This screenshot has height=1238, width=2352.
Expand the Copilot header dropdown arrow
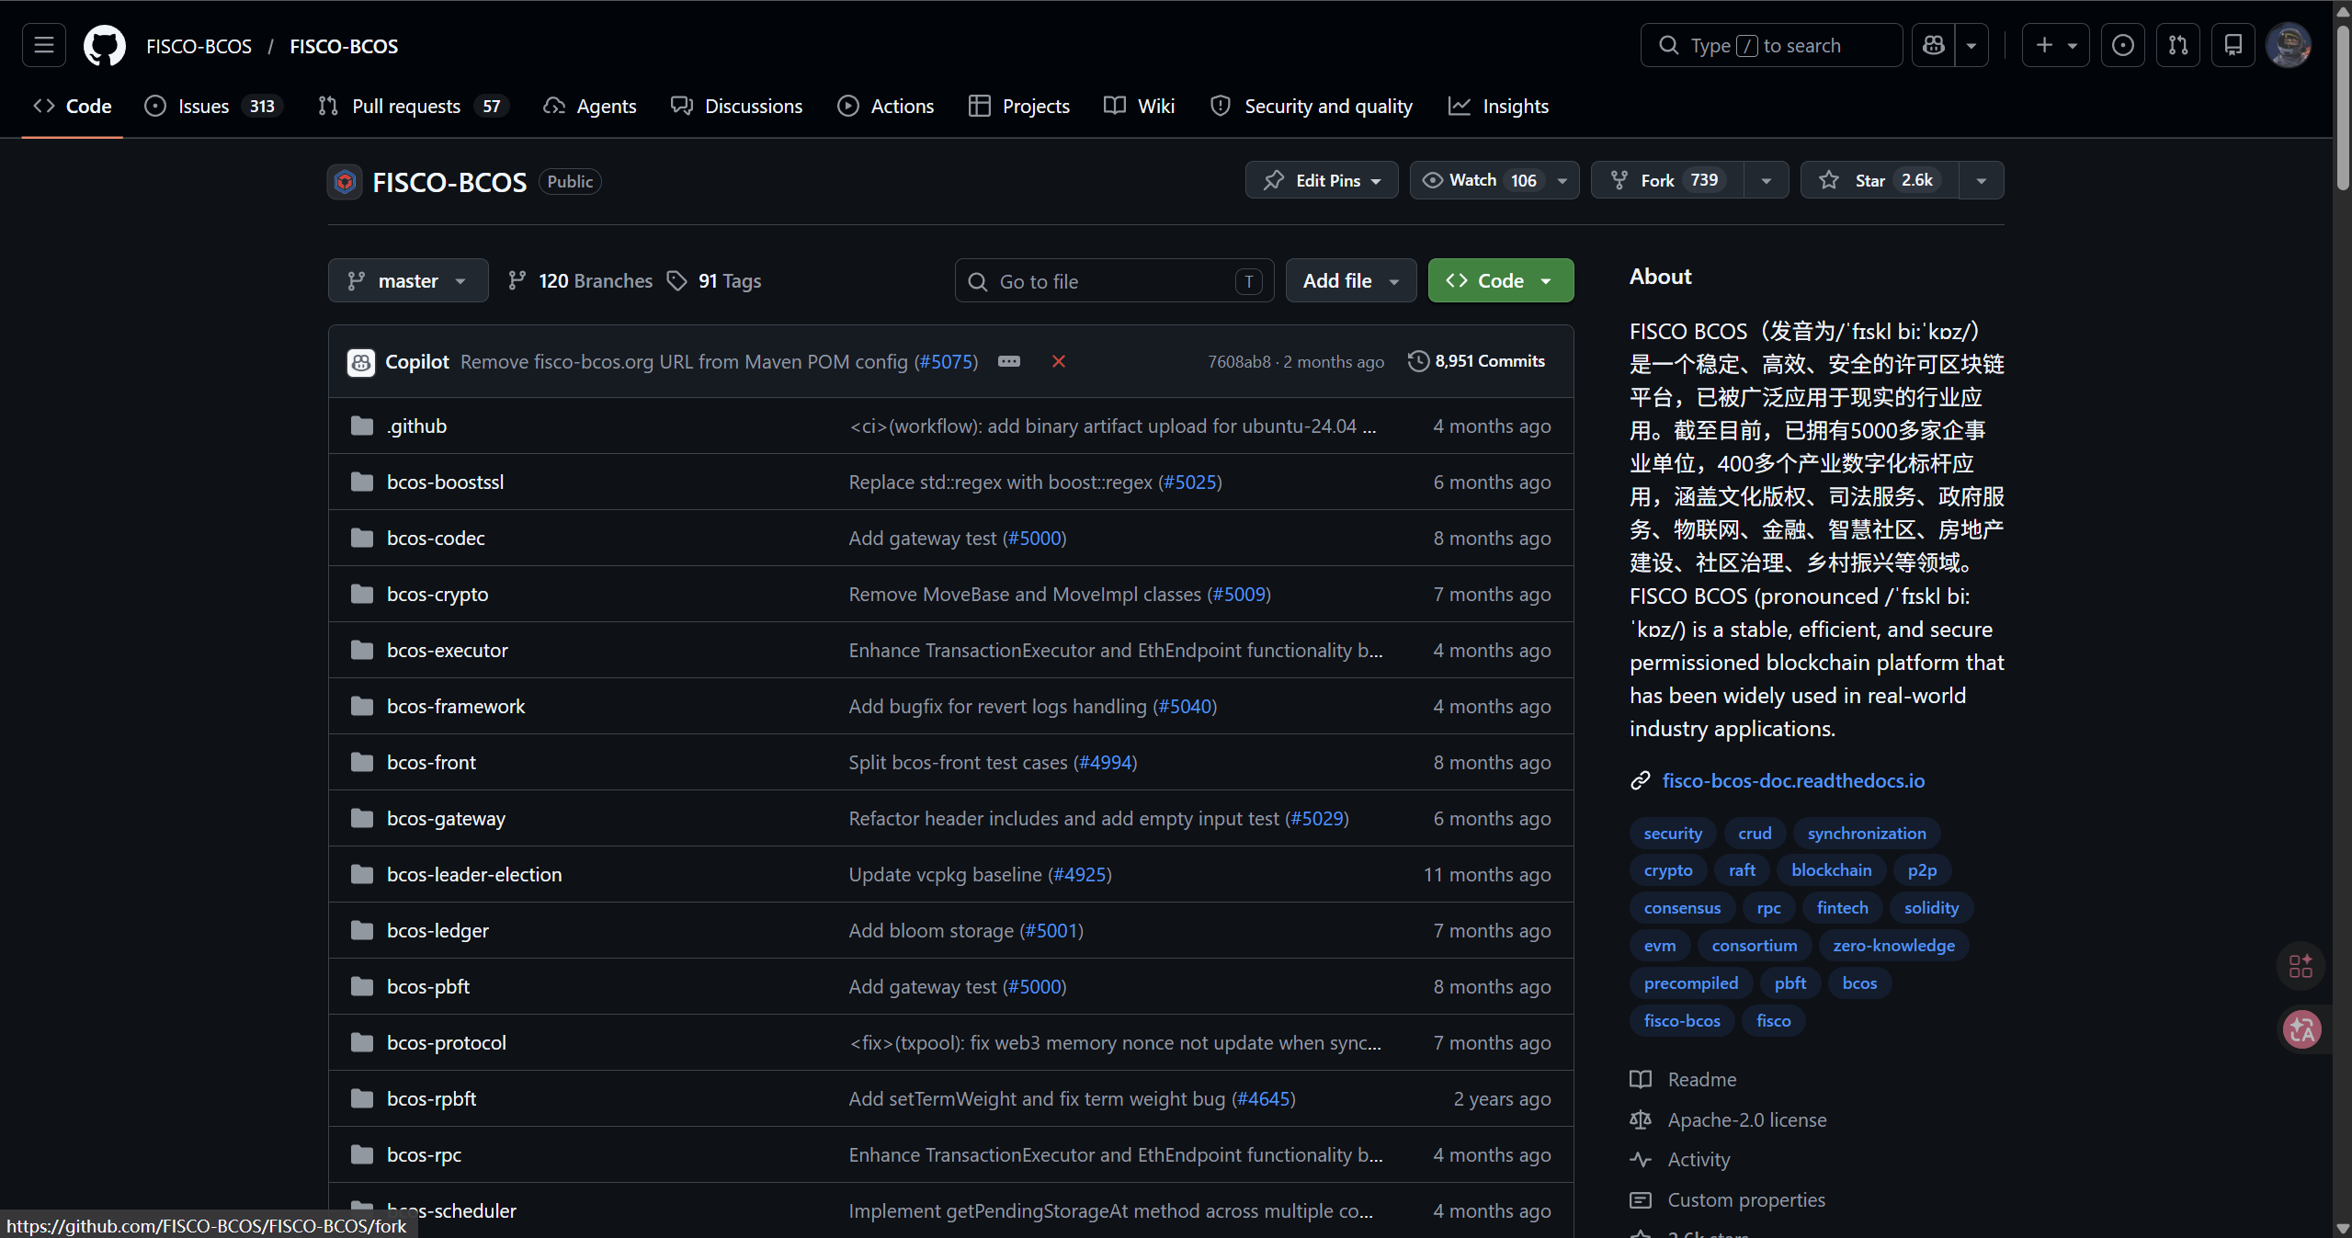1971,45
